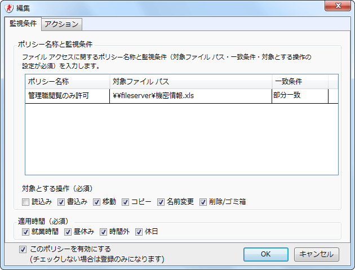Toggle the 名前変更 checkbox

(x=161, y=201)
